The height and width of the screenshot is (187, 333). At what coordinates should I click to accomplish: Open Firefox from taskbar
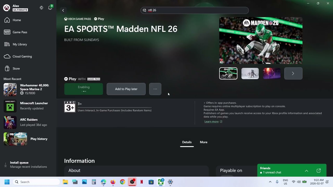(x=113, y=182)
